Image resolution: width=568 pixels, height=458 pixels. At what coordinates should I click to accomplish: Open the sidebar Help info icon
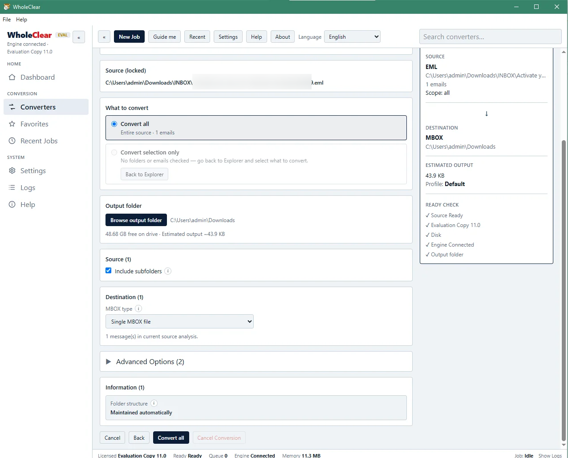tap(12, 205)
